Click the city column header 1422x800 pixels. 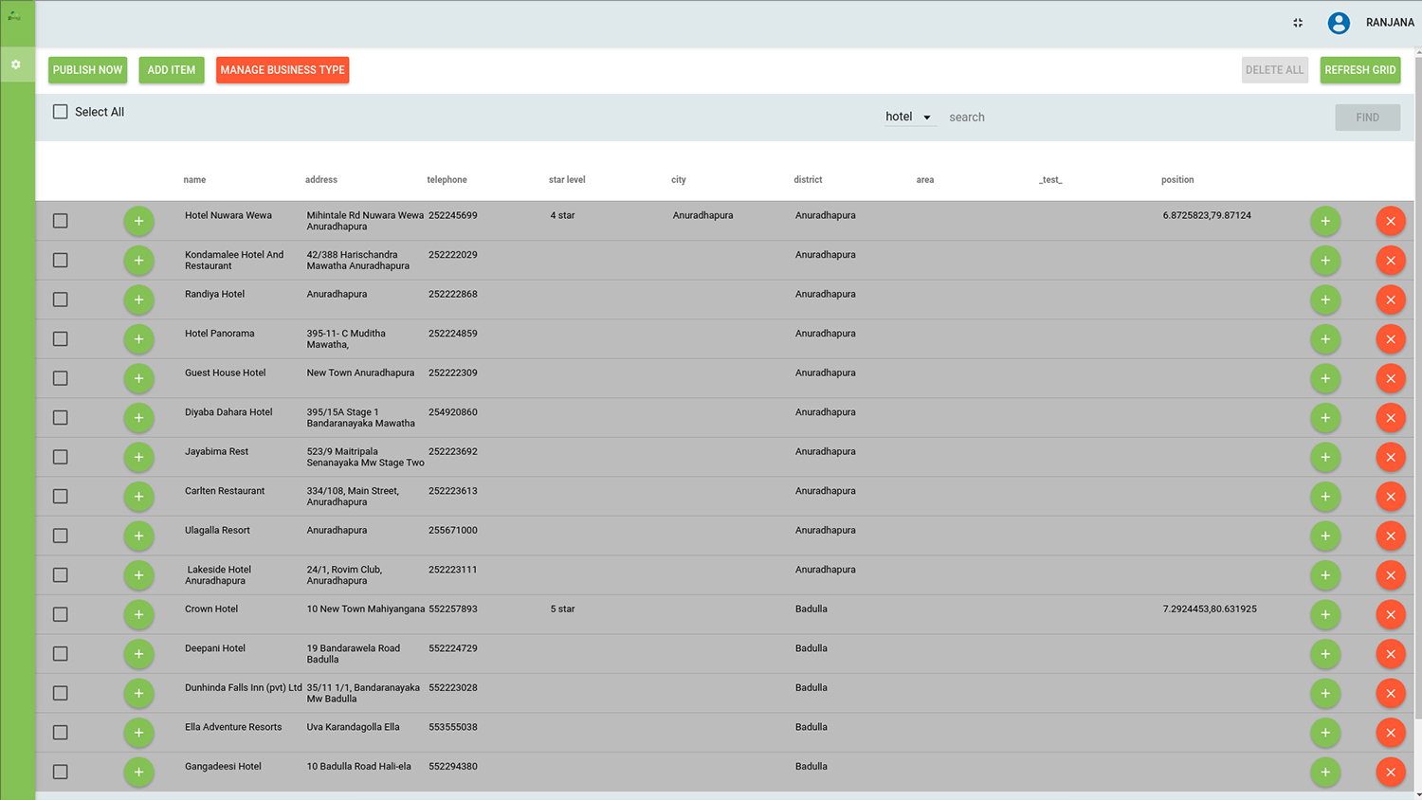click(x=679, y=180)
